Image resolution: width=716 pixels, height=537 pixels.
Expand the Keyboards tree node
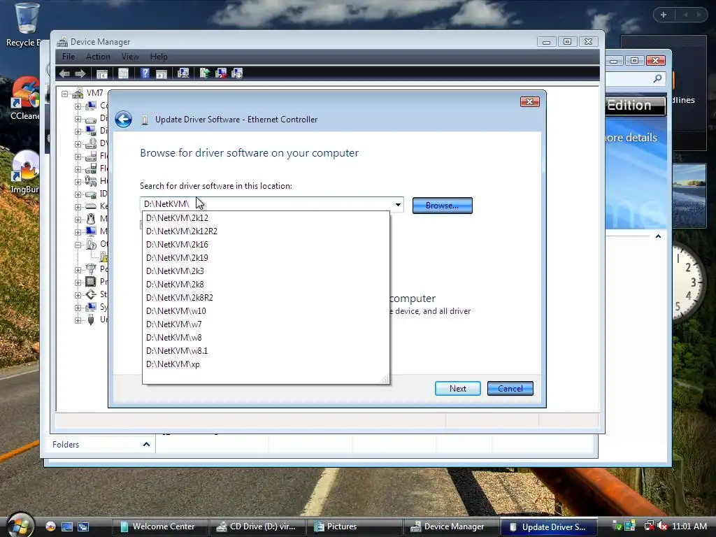coord(78,207)
